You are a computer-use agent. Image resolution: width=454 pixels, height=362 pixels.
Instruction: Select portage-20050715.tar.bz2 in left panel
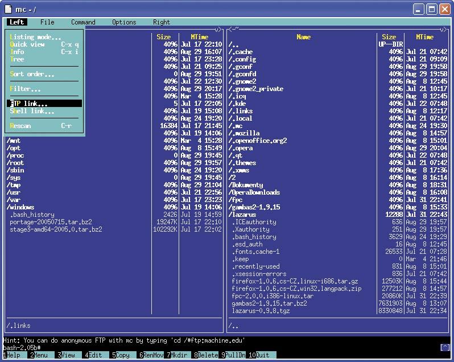coord(114,222)
